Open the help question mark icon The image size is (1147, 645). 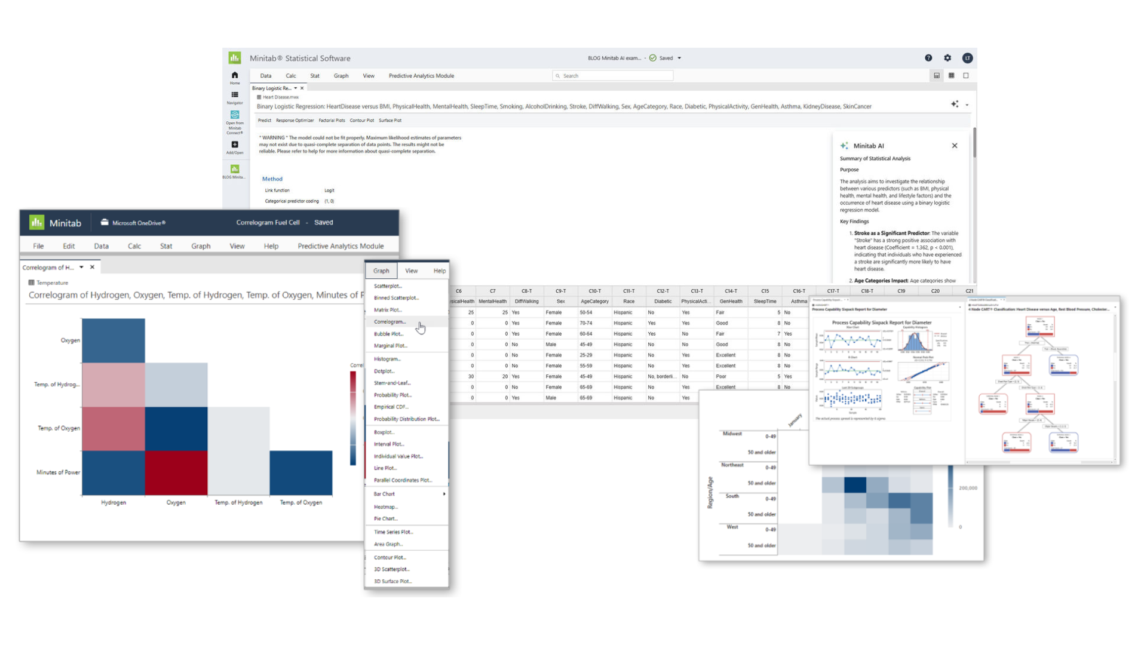click(x=928, y=58)
